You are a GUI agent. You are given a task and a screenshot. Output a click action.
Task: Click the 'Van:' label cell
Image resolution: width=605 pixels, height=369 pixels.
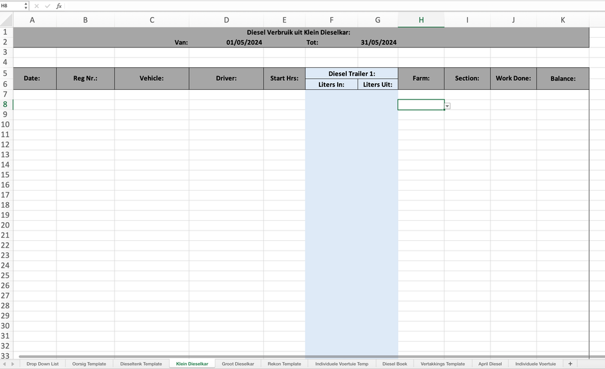tap(181, 42)
